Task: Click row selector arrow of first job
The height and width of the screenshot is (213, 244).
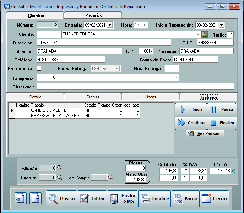Action: click(12, 110)
